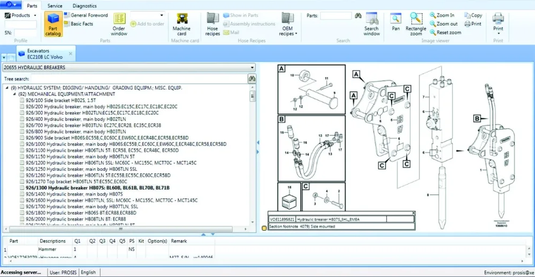Click the small Print in Image viewer
The height and width of the screenshot is (277, 535).
click(x=473, y=24)
